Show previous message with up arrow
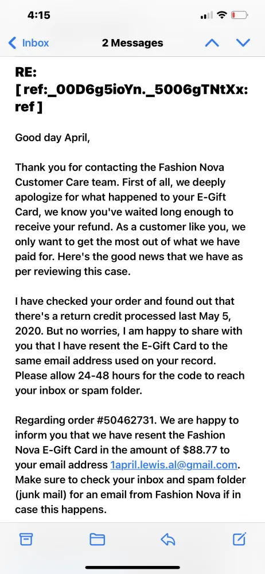This screenshot has width=265, height=574. [x=212, y=43]
